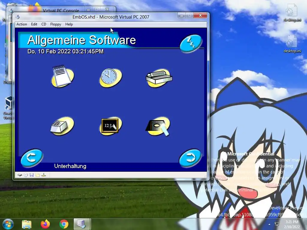The height and width of the screenshot is (230, 307).
Task: Click the EmbOS.vhd window system menu icon
Action: [17, 17]
